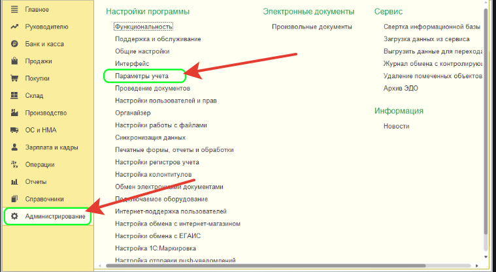
Task: Open the Производство section
Action: 46,113
